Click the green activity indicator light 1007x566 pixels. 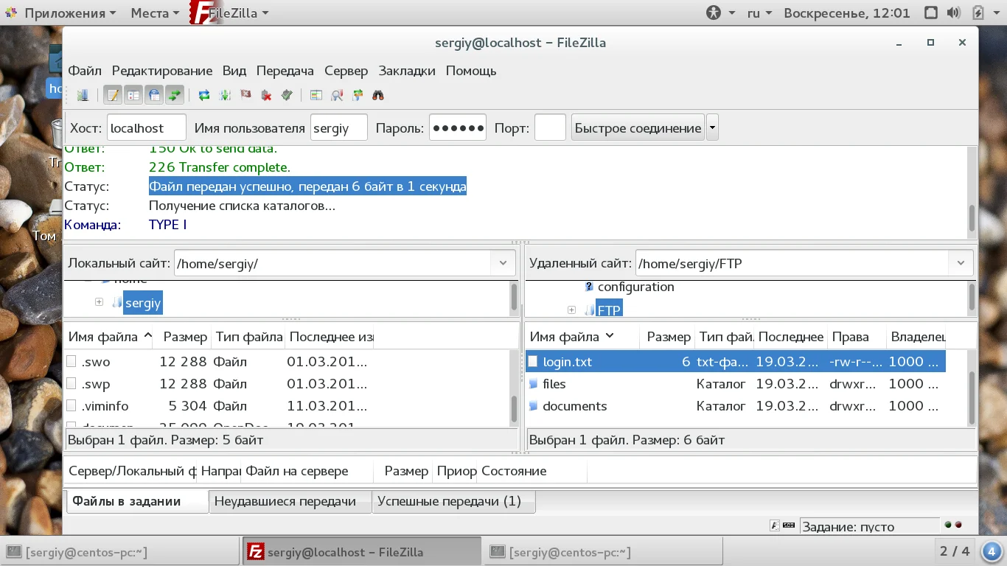click(948, 525)
